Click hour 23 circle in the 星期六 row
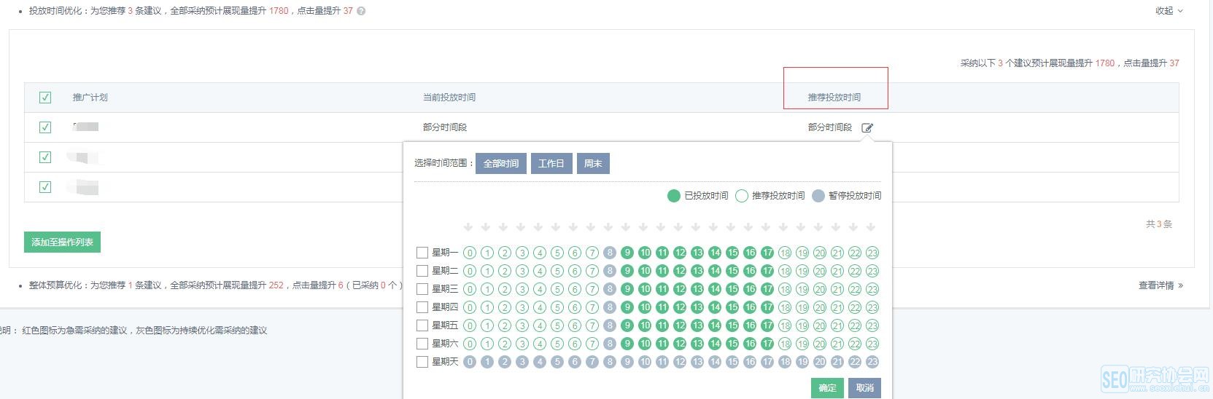The width and height of the screenshot is (1213, 399). (872, 344)
